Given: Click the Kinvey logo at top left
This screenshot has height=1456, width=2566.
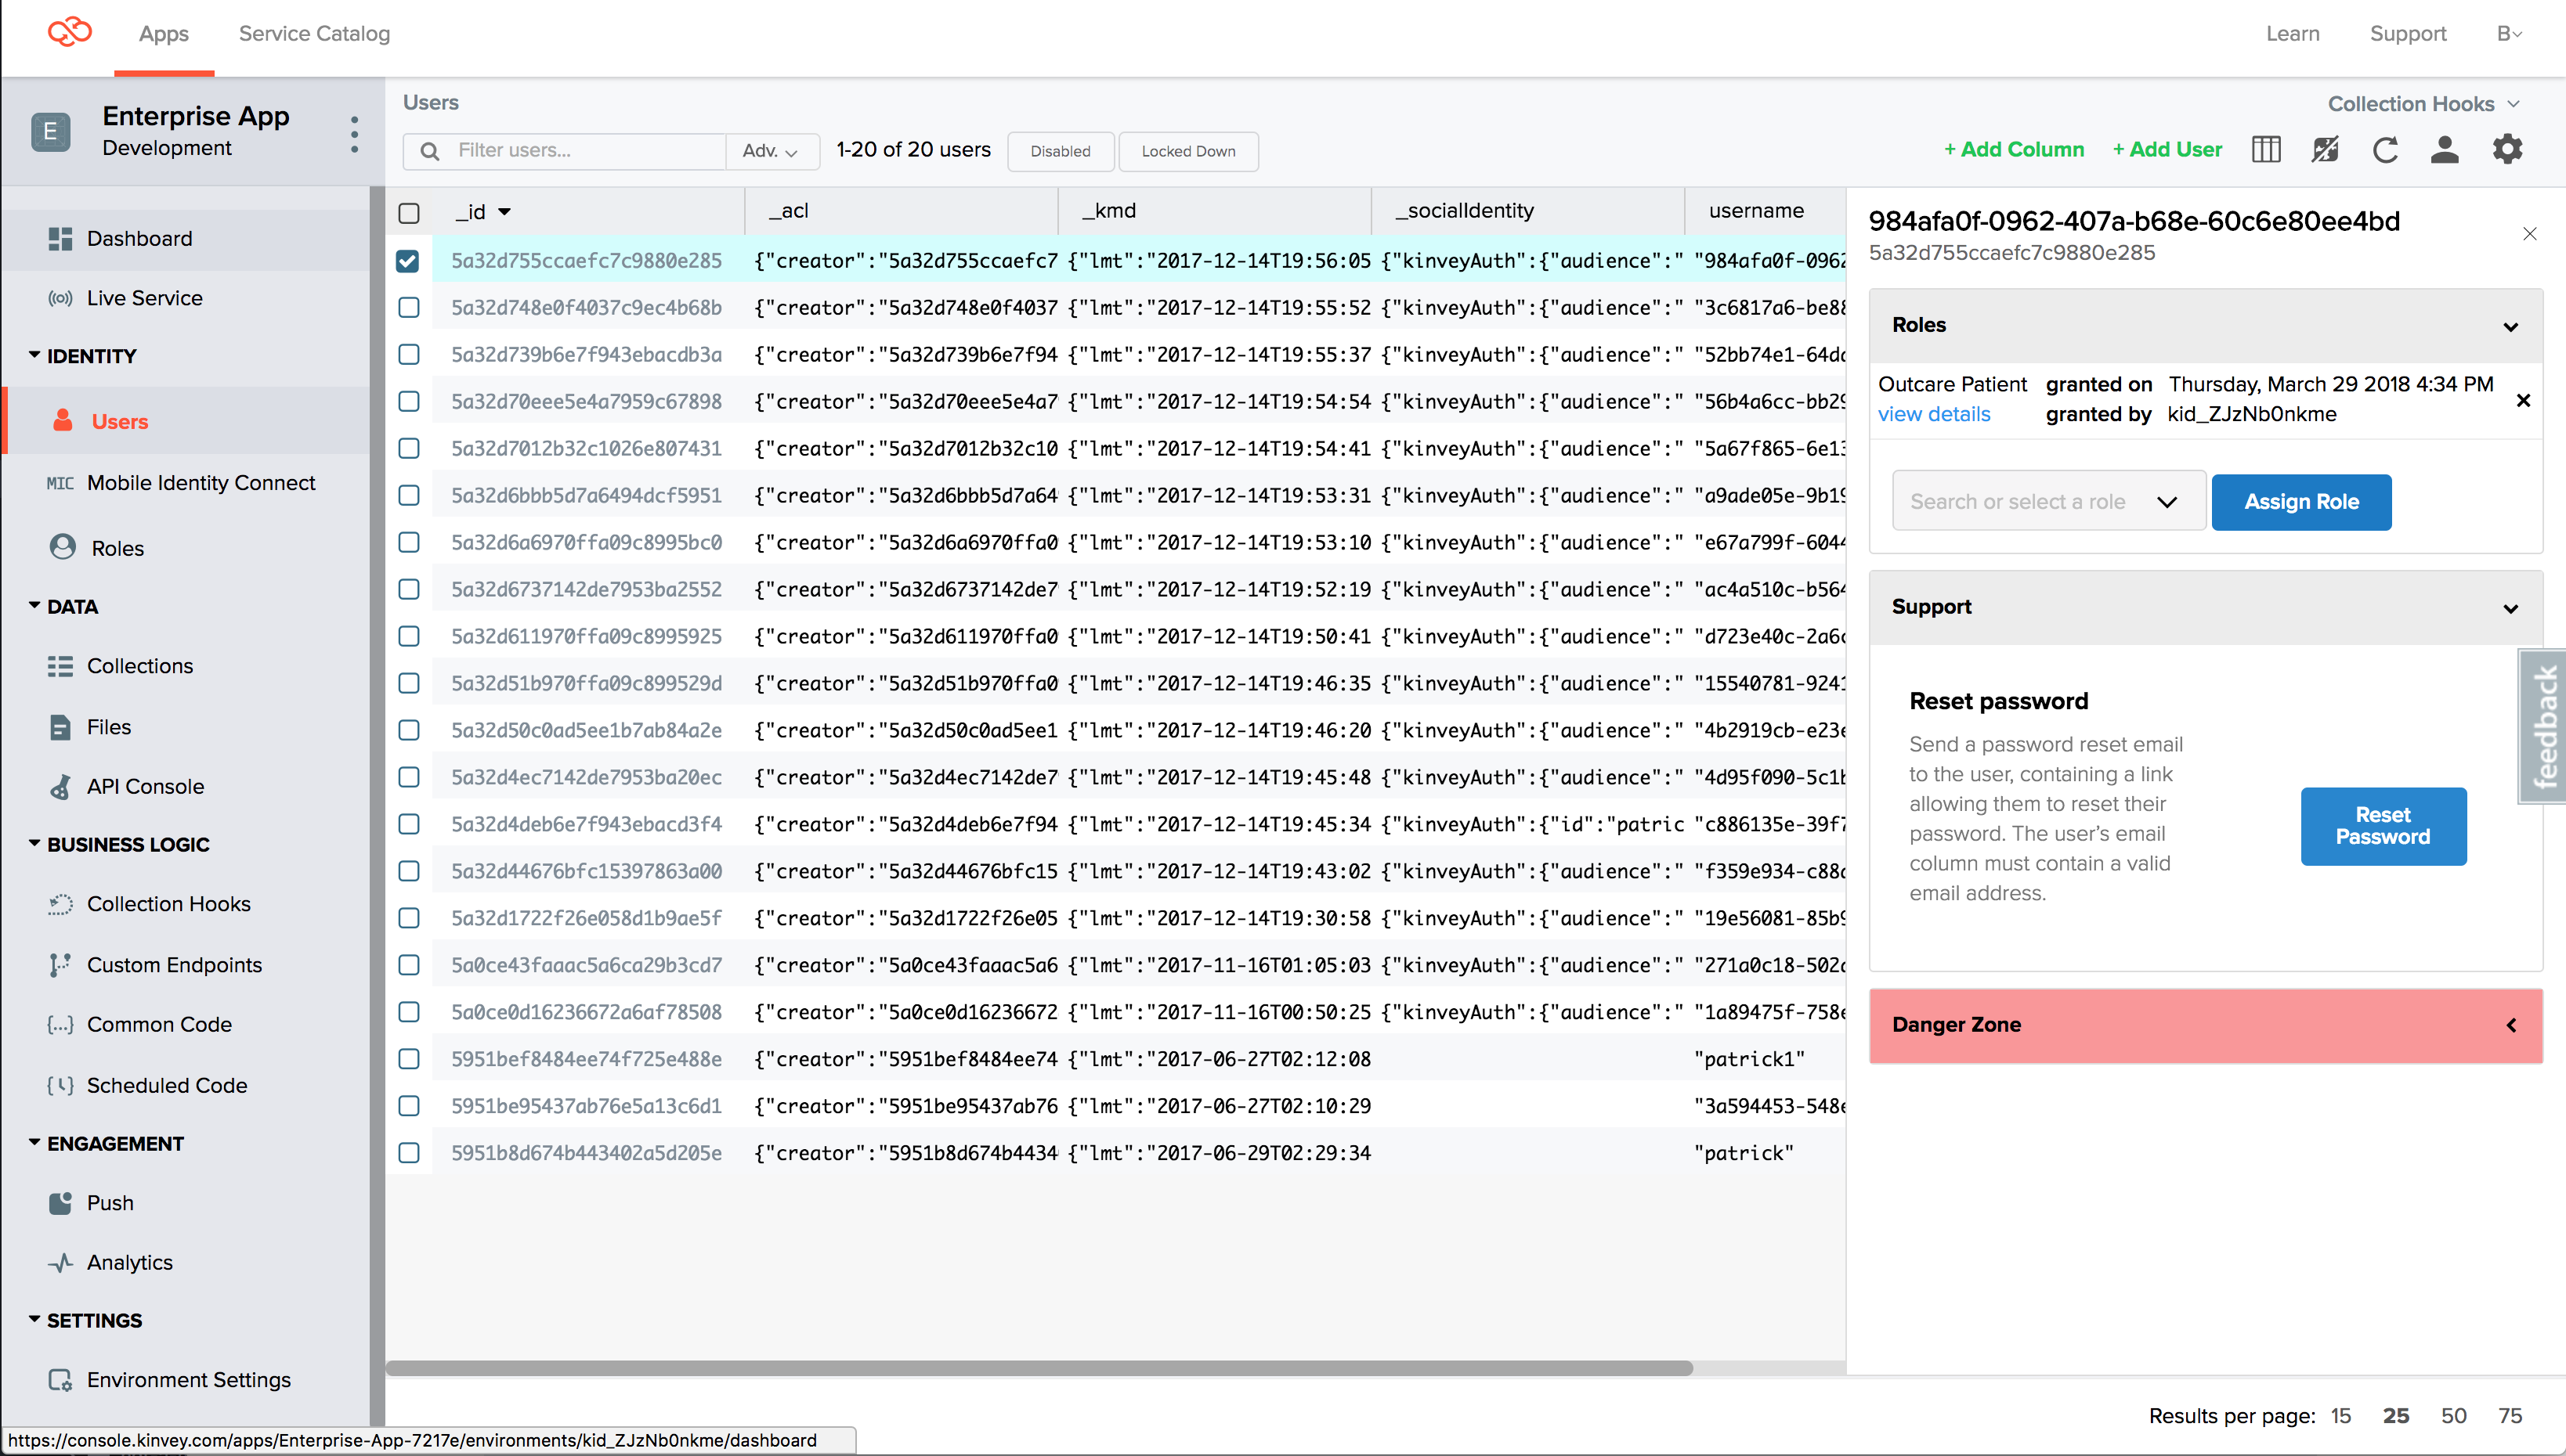Looking at the screenshot, I should [x=69, y=33].
